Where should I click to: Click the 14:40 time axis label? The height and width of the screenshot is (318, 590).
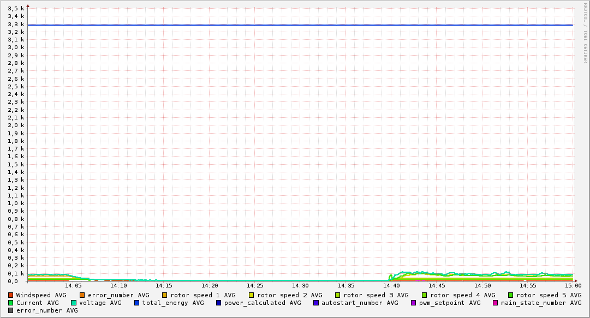(391, 285)
